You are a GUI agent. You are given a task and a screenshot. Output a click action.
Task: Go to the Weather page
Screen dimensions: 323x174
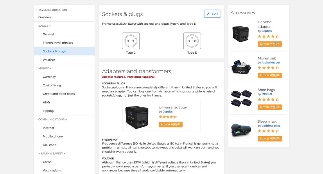coord(49,60)
